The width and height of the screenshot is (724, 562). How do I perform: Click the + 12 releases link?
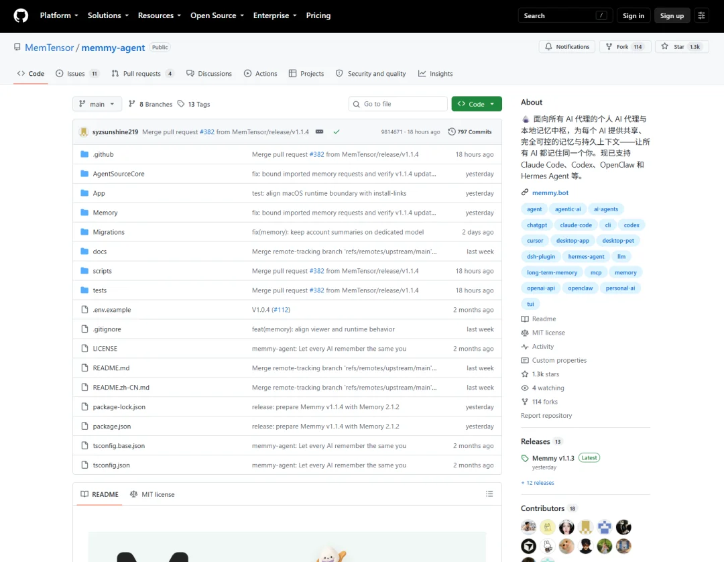coord(538,483)
